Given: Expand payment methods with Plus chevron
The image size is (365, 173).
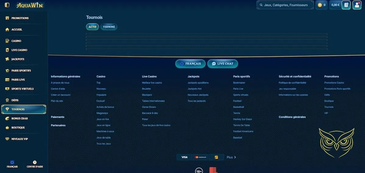Looking at the screenshot, I should click(231, 157).
